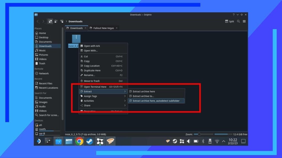Expand hidden system tray icons arrow
This screenshot has width=282, height=158.
point(224,141)
